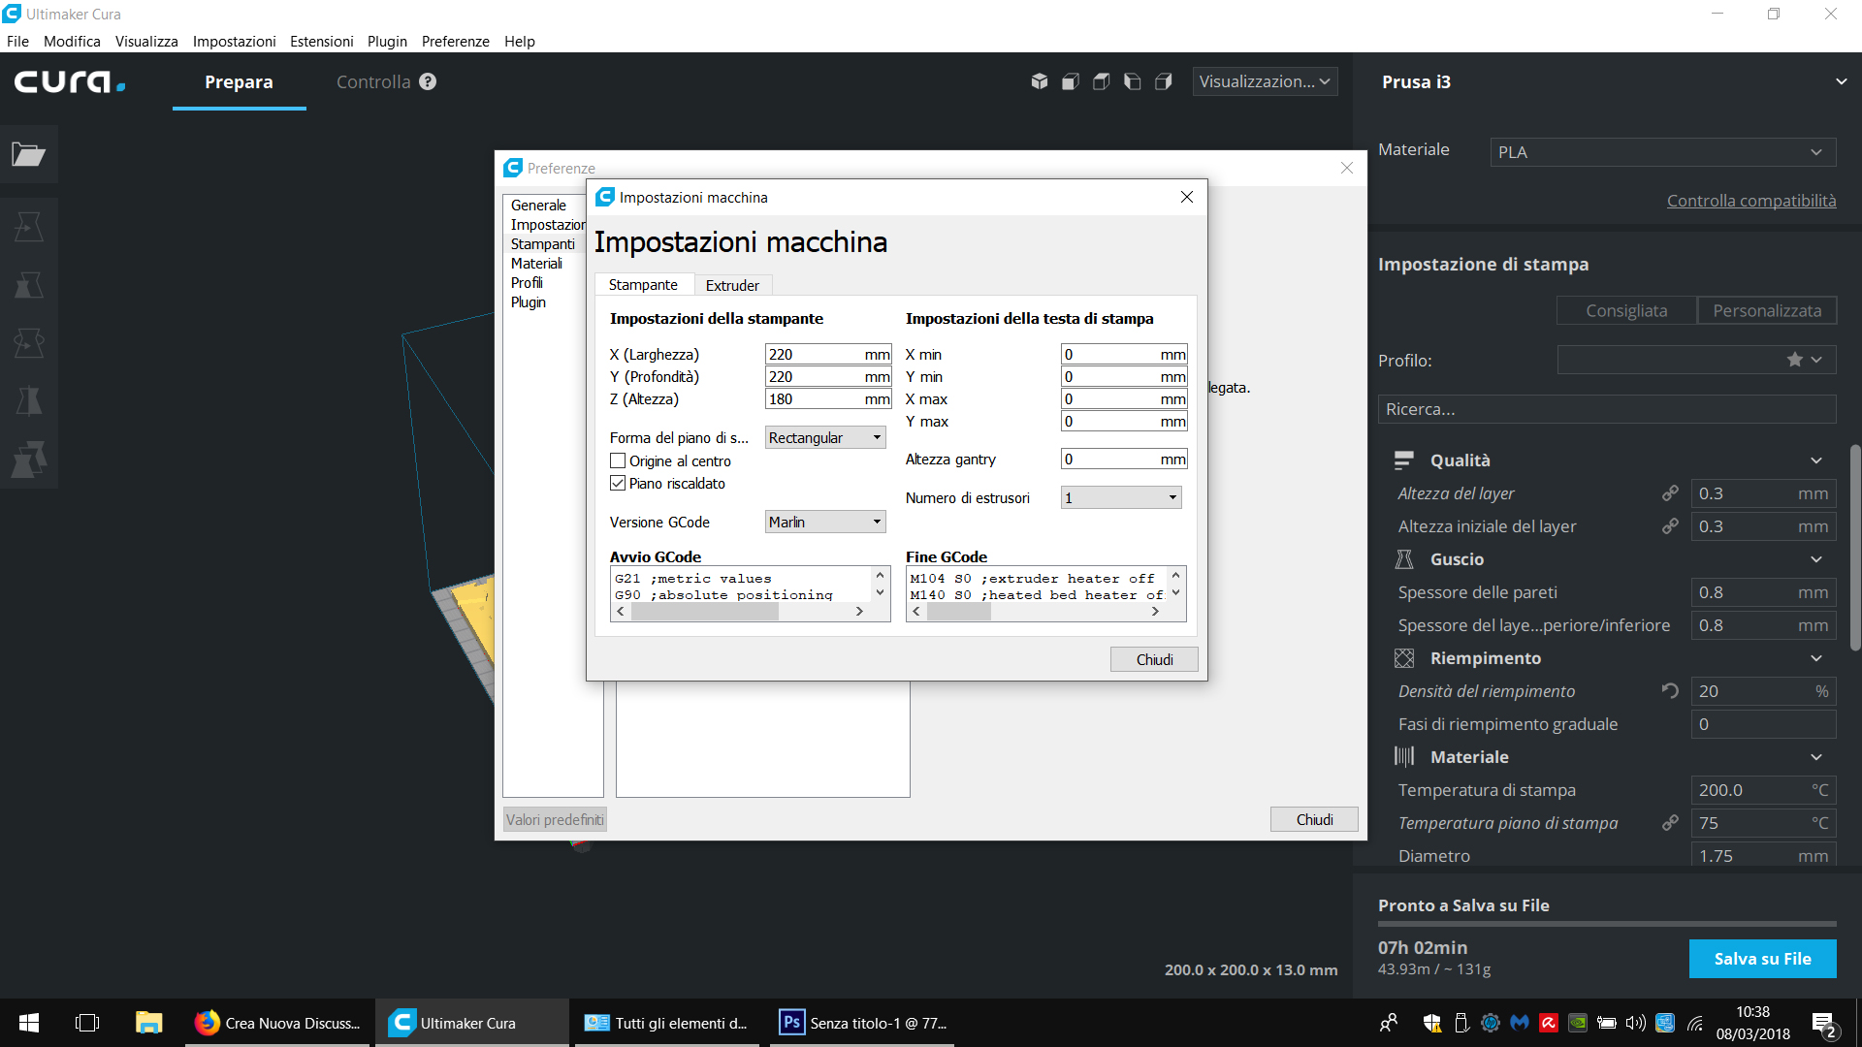This screenshot has height=1047, width=1862.
Task: Click the reset arrow beside Densità del riempimento
Action: [1670, 691]
